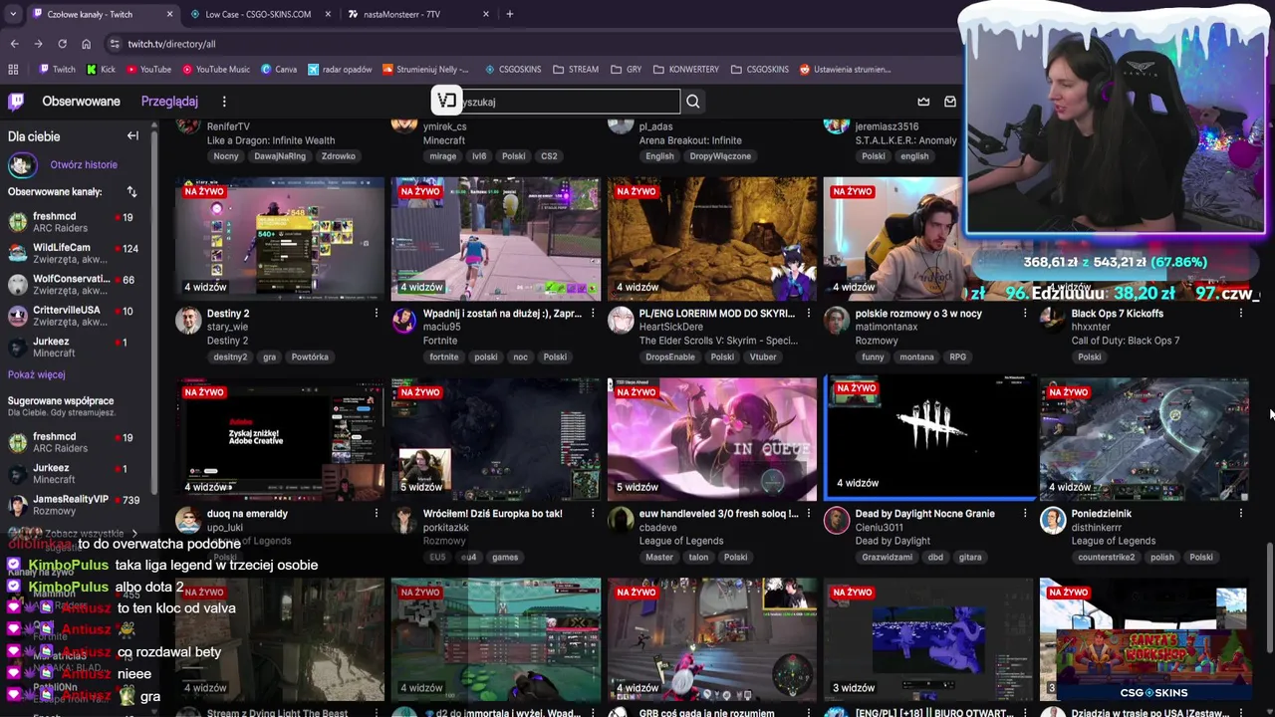This screenshot has width=1275, height=717.
Task: Click the Vtuber tag under Skyrim stream
Action: pyautogui.click(x=763, y=358)
